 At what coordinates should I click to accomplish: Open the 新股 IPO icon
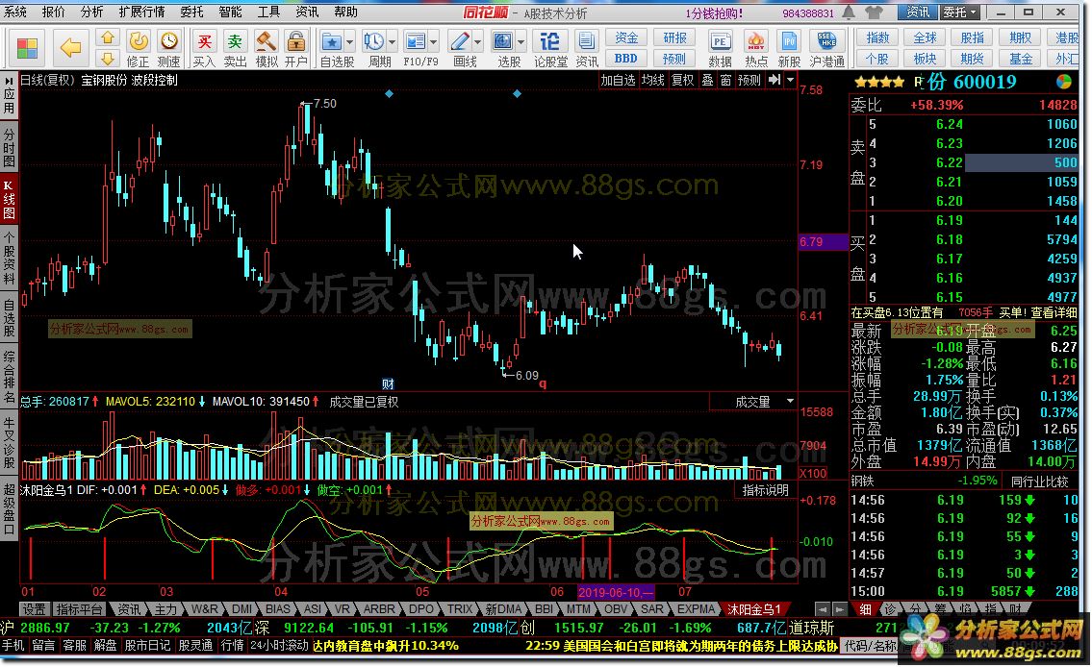click(789, 41)
